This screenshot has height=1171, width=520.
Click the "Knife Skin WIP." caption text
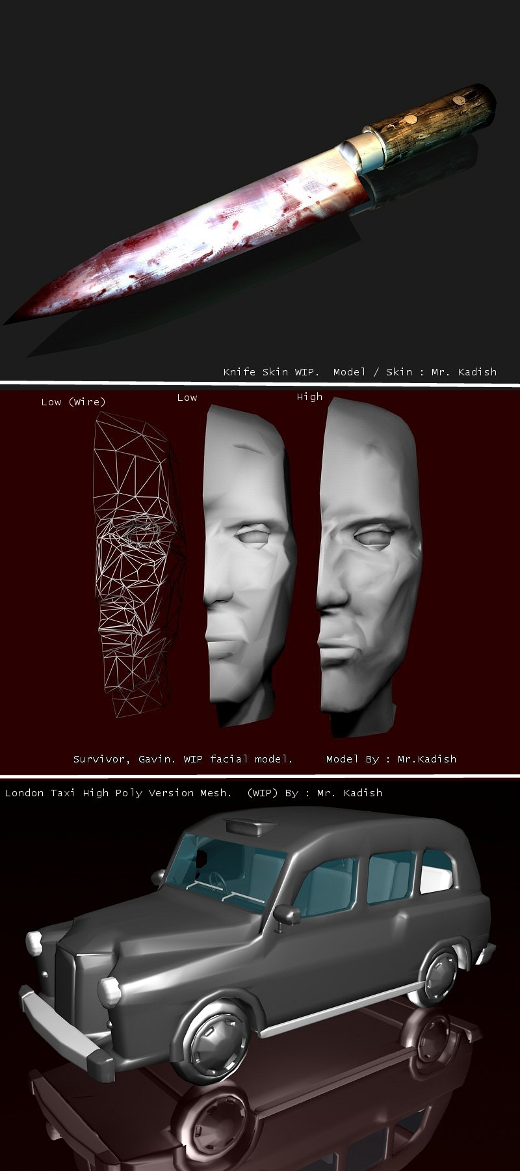point(271,372)
